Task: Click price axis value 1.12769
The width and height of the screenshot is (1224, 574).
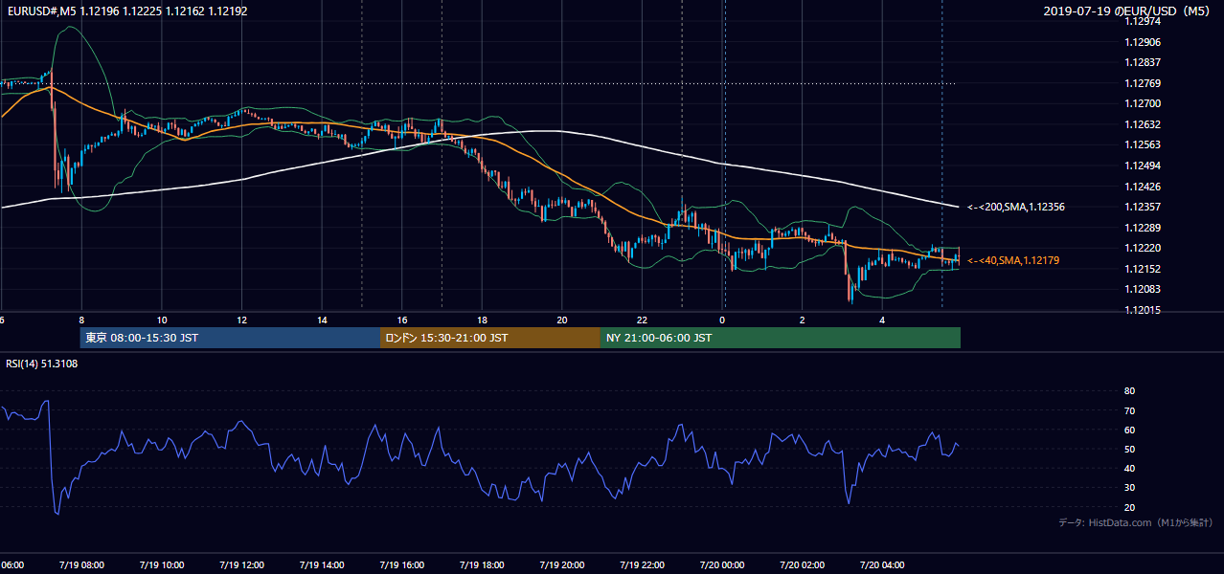Action: (x=1142, y=83)
